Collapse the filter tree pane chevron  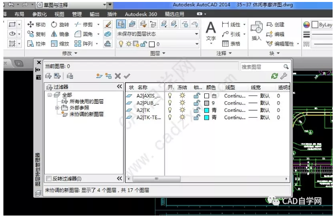(x=119, y=87)
